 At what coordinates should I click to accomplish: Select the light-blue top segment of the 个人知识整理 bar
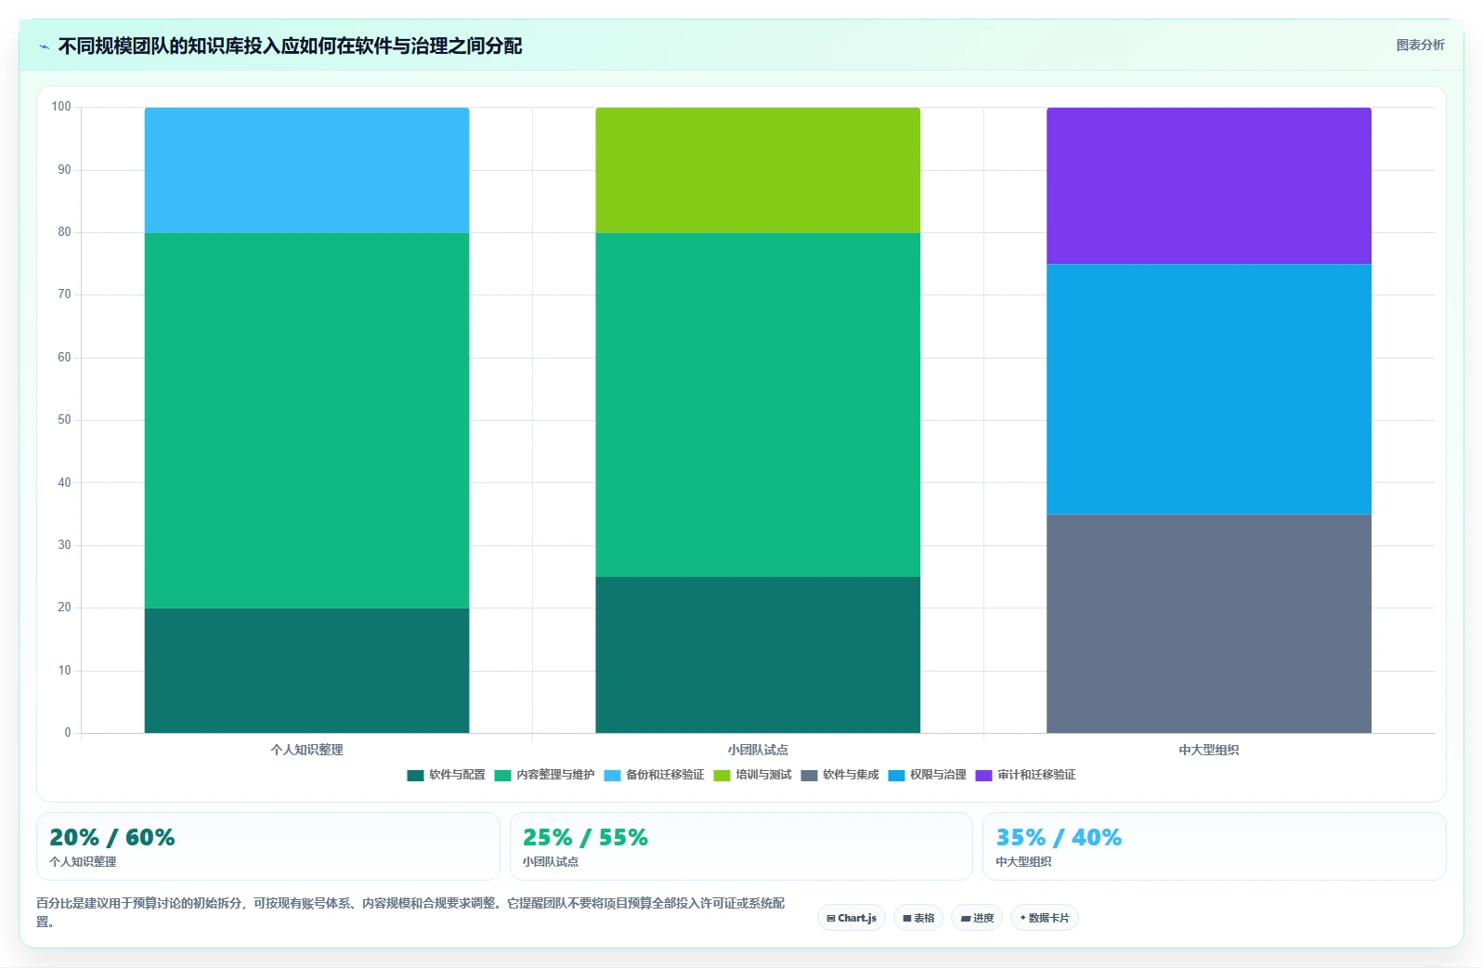[306, 170]
